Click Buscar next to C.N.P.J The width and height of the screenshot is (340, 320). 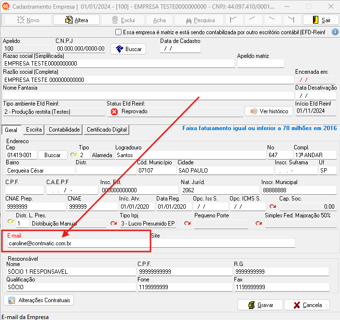(x=128, y=49)
